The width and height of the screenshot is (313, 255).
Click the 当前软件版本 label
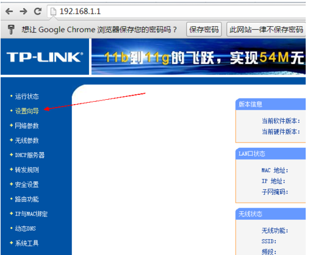[x=281, y=121]
